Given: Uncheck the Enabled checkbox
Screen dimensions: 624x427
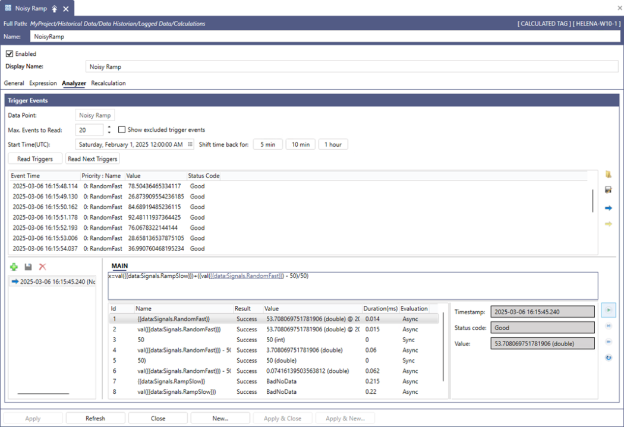Looking at the screenshot, I should click(x=10, y=54).
